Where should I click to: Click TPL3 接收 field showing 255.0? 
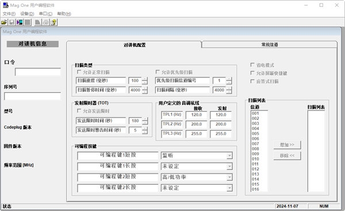(x=197, y=134)
